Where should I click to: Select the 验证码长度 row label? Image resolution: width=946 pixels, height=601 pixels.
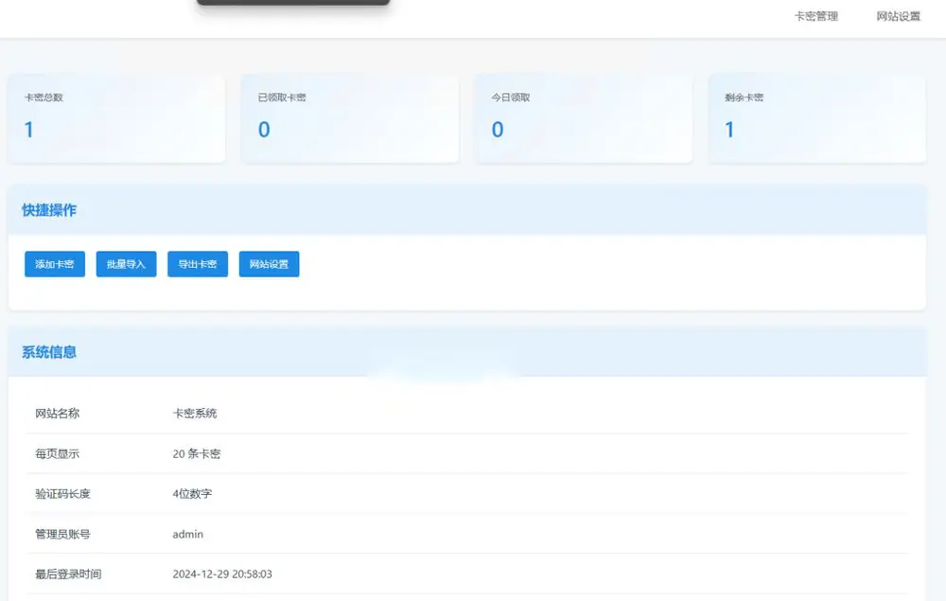(62, 494)
